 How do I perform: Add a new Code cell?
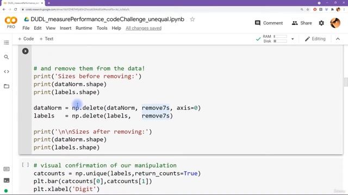(26, 38)
